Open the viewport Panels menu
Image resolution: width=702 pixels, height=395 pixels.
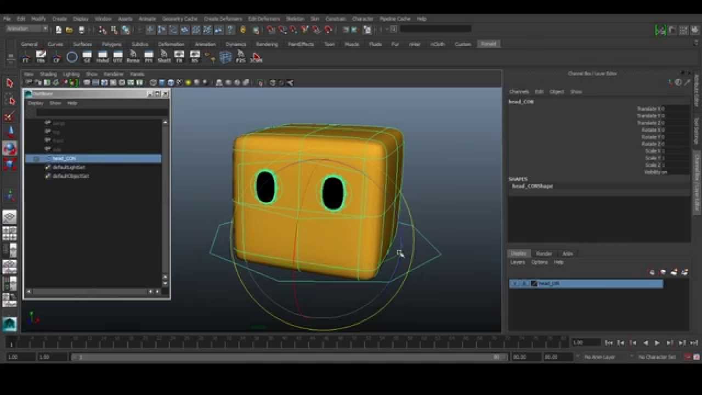[137, 74]
